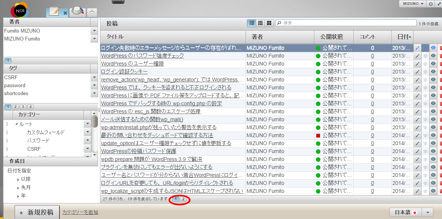Switch to the posts notepad tab
442x219 pixels.
pos(55,12)
